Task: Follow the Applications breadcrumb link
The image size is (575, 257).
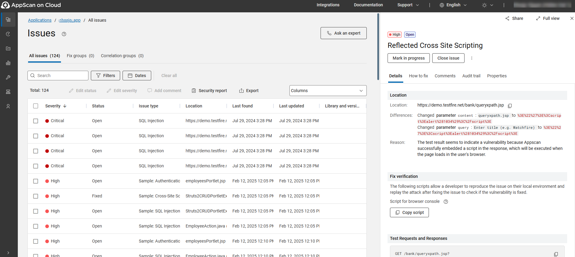Action: click(x=40, y=20)
